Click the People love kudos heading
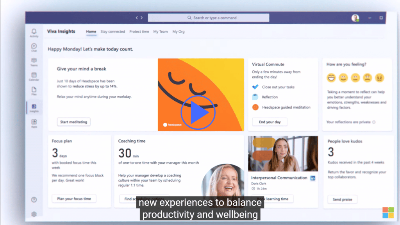 pos(345,141)
